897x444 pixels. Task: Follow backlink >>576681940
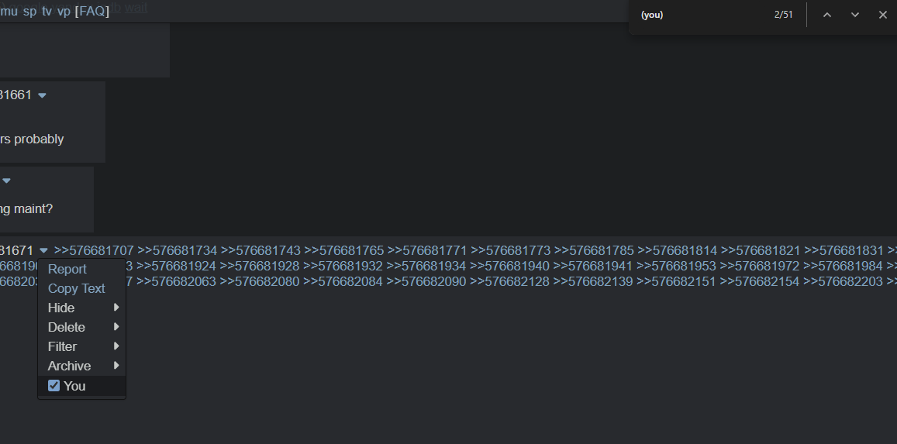click(509, 267)
